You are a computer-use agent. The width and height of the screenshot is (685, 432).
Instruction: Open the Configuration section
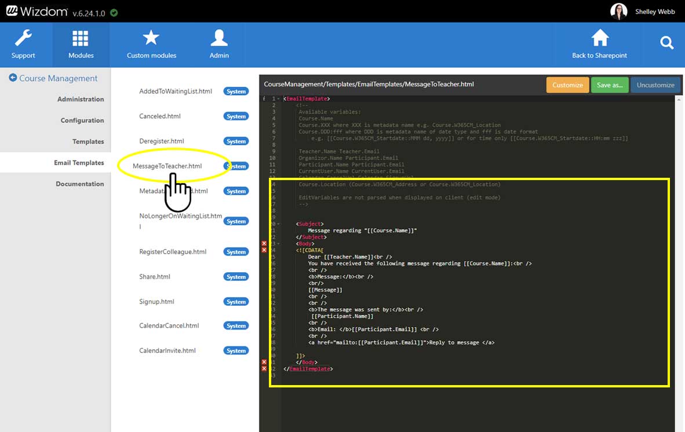click(82, 120)
